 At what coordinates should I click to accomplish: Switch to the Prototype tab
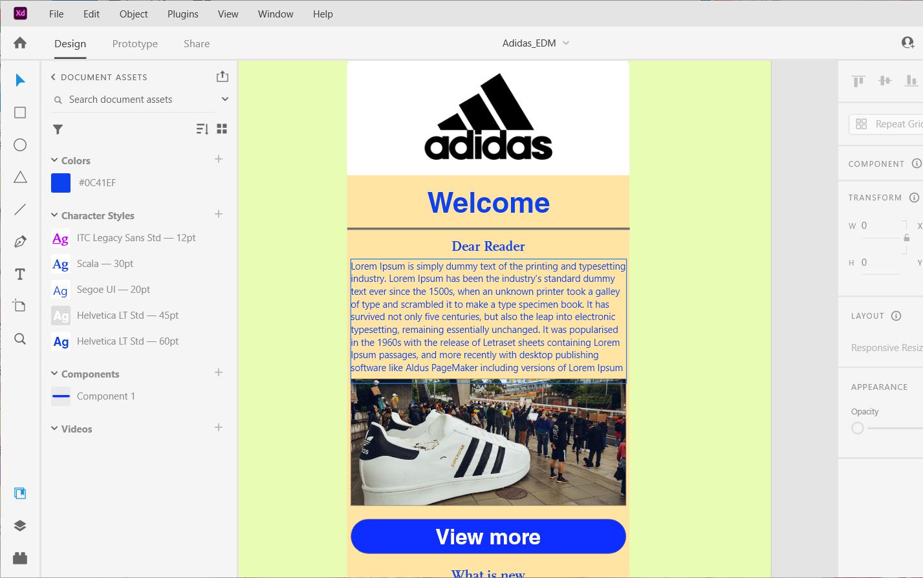point(135,43)
